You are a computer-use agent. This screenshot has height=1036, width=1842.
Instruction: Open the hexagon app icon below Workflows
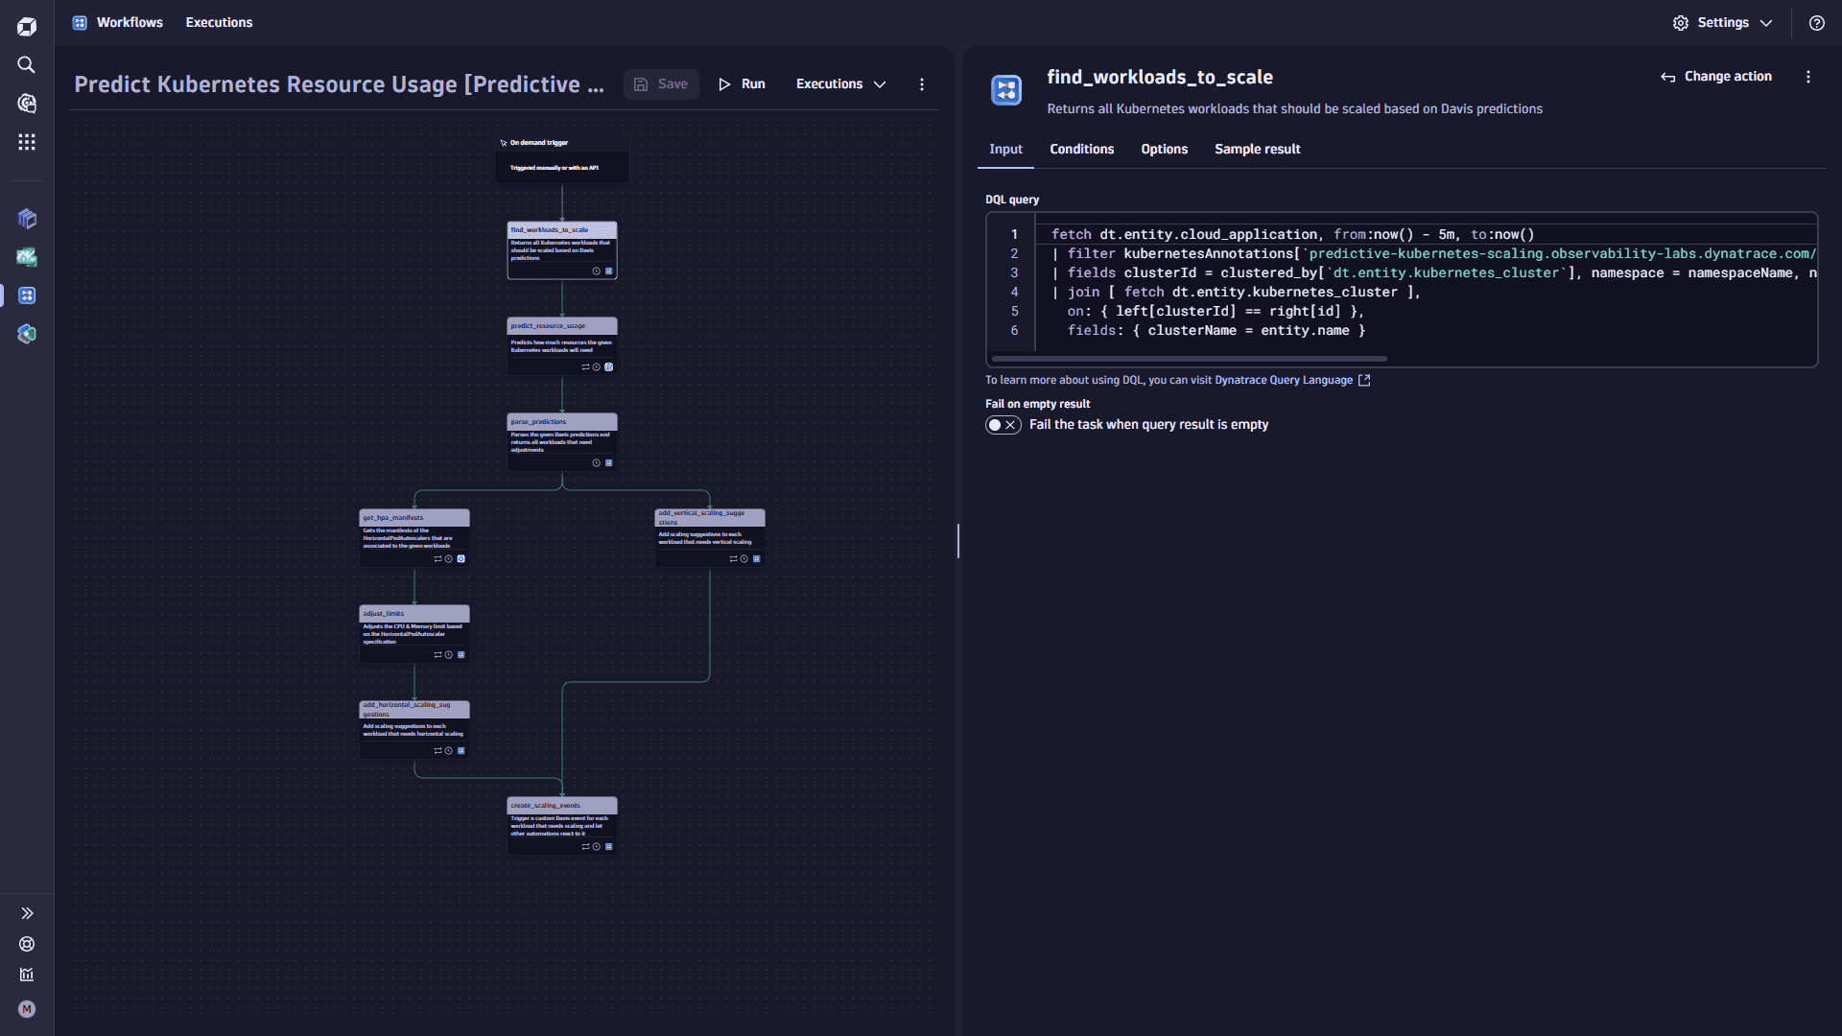tap(27, 334)
